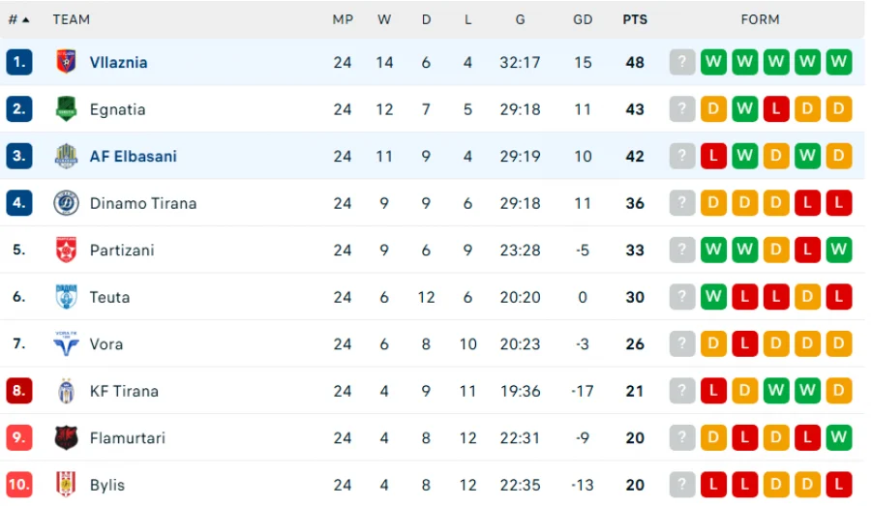Click the KF Tirana club crest
871x506 pixels.
click(x=66, y=391)
